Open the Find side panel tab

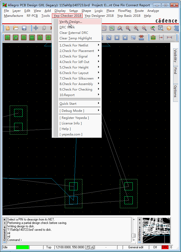pyautogui.click(x=175, y=75)
